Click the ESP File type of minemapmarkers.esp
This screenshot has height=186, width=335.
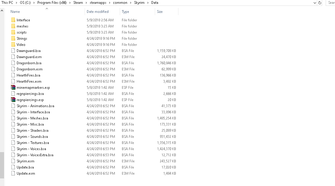click(x=128, y=88)
